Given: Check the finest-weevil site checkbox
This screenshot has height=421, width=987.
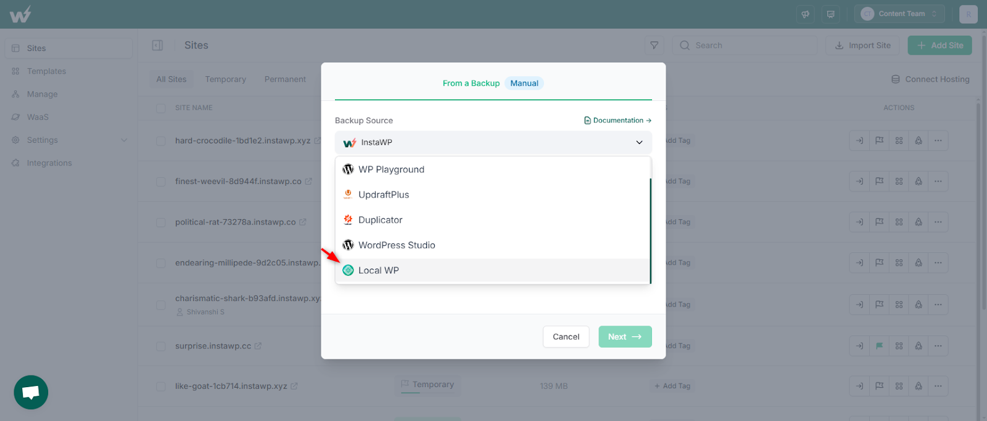Looking at the screenshot, I should [x=161, y=182].
